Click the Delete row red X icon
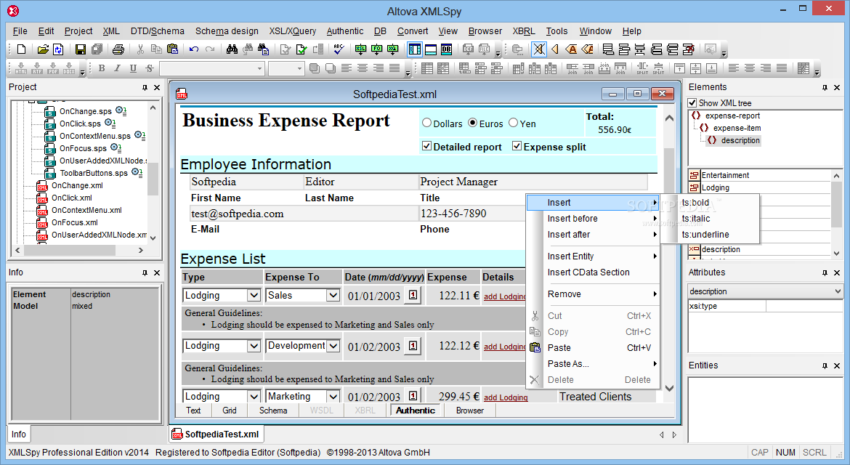This screenshot has height=465, width=850. pyautogui.click(x=689, y=49)
